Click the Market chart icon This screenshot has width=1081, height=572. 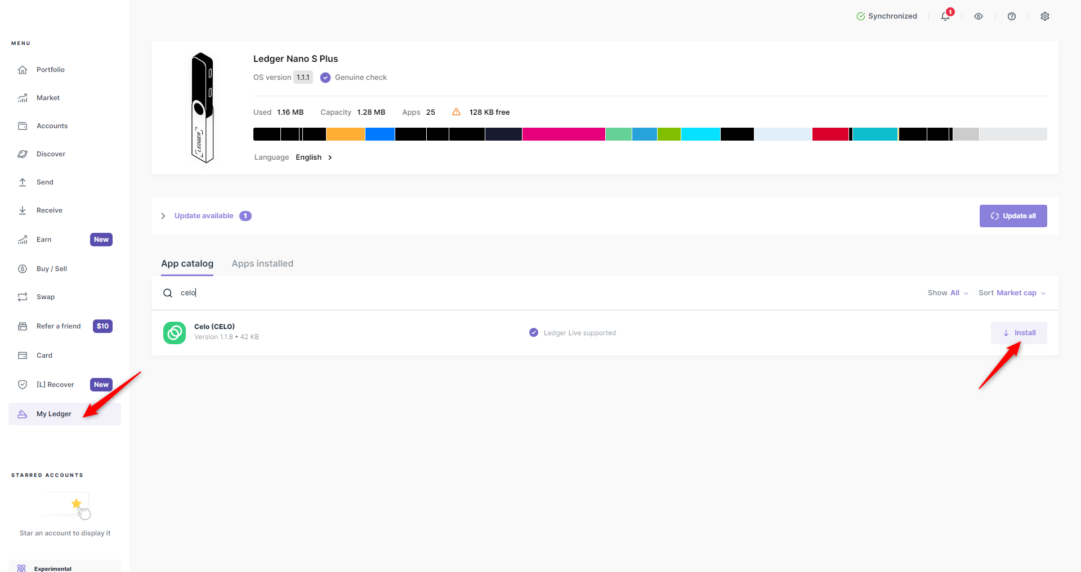[x=23, y=98]
